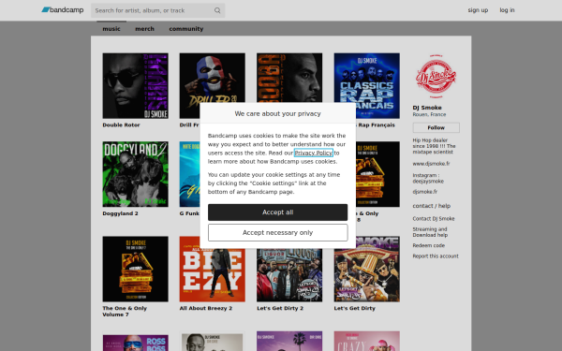This screenshot has height=351, width=562.
Task: Open The One & Only Volume 7 cover
Action: (x=136, y=269)
